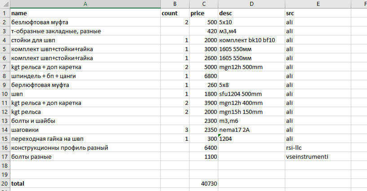The width and height of the screenshot is (367, 191).
Task: Click cell '1204' with green comment marker
Action: click(252, 139)
